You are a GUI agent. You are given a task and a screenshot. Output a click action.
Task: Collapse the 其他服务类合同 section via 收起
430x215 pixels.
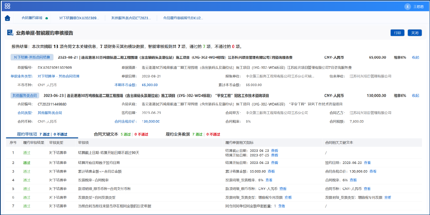tap(415, 96)
